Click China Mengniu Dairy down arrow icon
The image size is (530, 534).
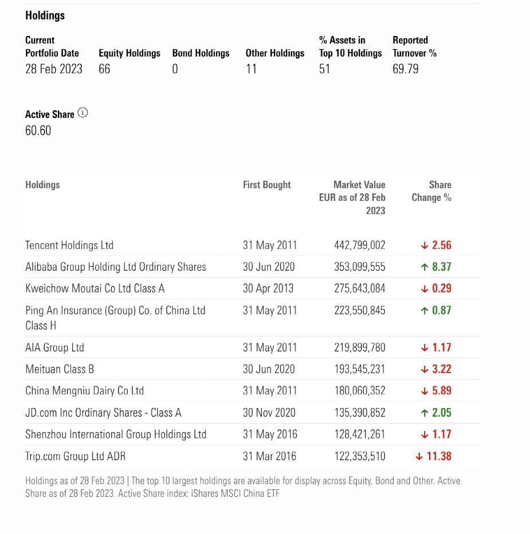tap(425, 391)
